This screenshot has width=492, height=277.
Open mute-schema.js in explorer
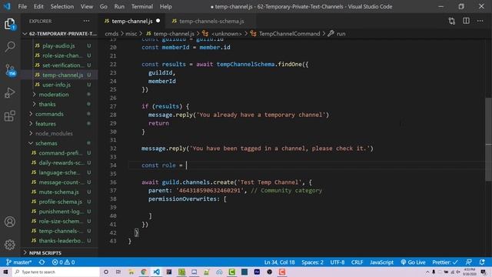58,192
